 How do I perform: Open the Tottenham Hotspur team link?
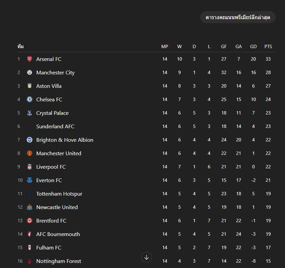59,194
